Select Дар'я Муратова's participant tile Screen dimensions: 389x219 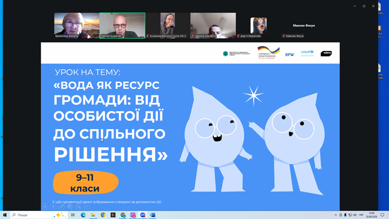[x=258, y=26]
